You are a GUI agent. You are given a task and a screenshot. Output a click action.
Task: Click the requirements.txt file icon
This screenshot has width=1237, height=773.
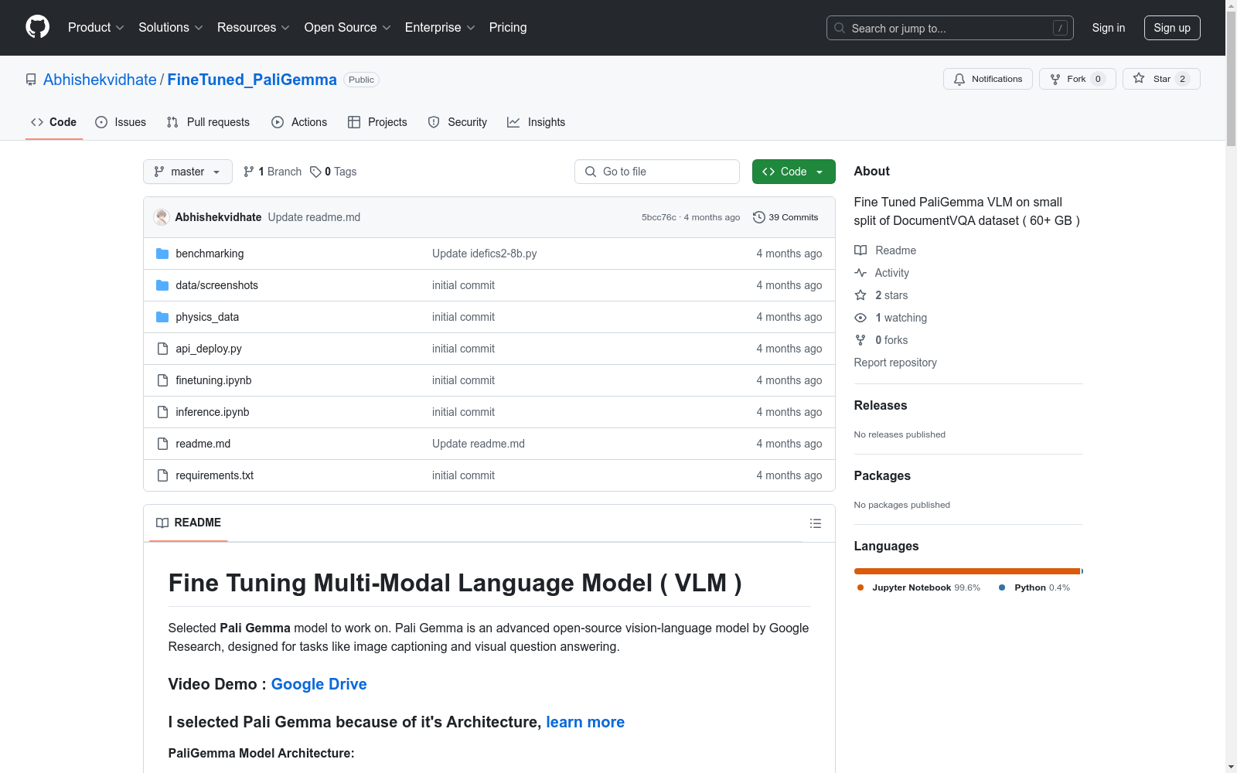coord(162,475)
